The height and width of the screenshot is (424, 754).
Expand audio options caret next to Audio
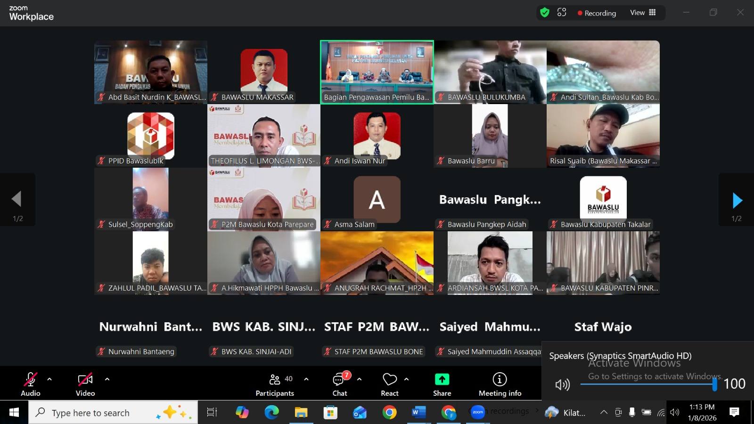tap(49, 379)
